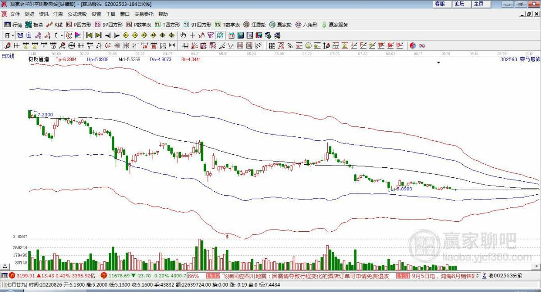Open the 赢家轮 wheel tool
This screenshot has height=292, width=541.
point(281,25)
